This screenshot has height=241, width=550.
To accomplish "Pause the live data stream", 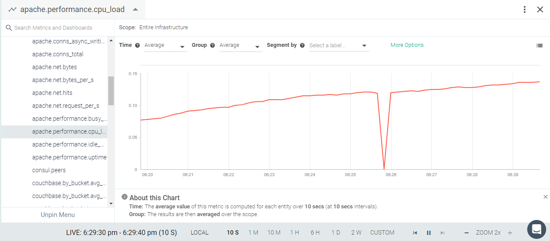I will tap(428, 233).
